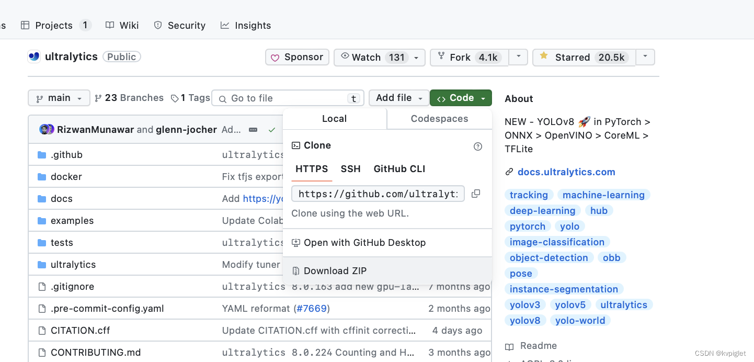This screenshot has width=754, height=362.
Task: Click the tracking topic tag
Action: click(529, 195)
